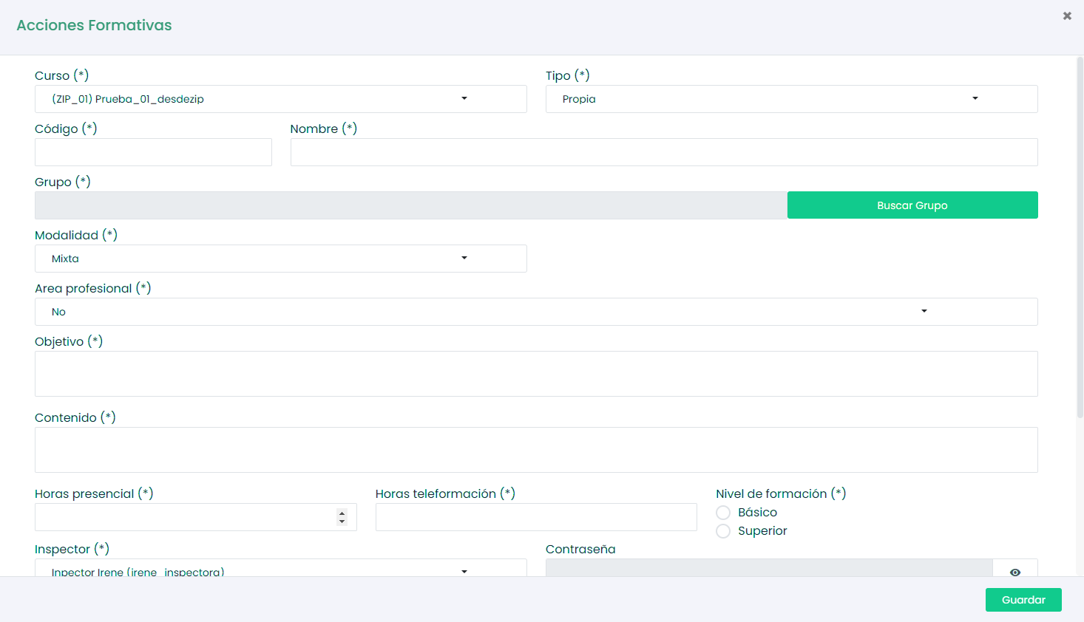This screenshot has width=1084, height=622.
Task: Open the Inspector dropdown list
Action: [280, 569]
